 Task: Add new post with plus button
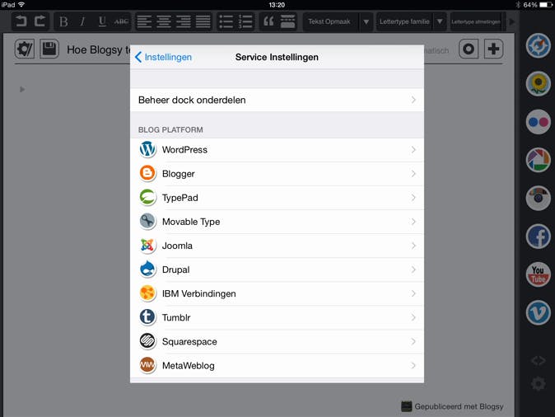coord(493,49)
